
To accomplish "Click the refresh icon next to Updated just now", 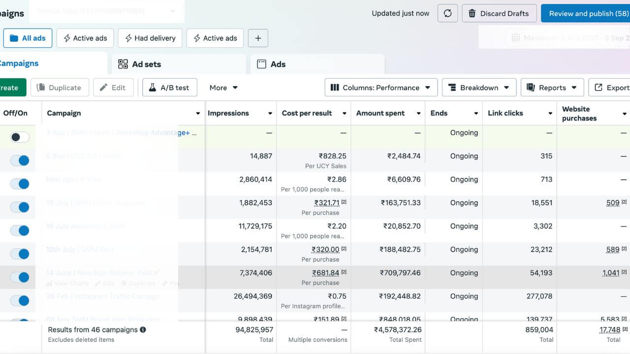I will point(447,13).
